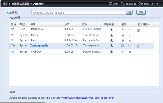Select the MLDonkey row name
163x103 pixels.
pyautogui.click(x=37, y=29)
